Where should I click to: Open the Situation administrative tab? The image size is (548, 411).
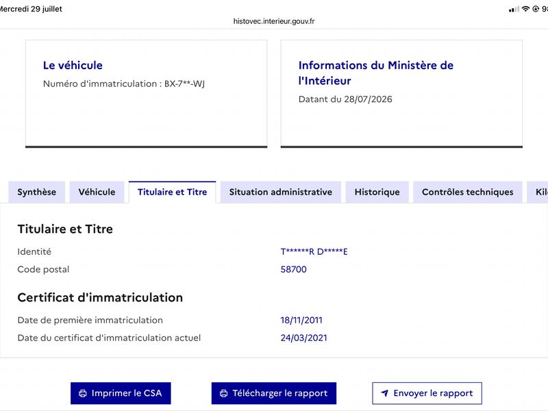(x=281, y=192)
